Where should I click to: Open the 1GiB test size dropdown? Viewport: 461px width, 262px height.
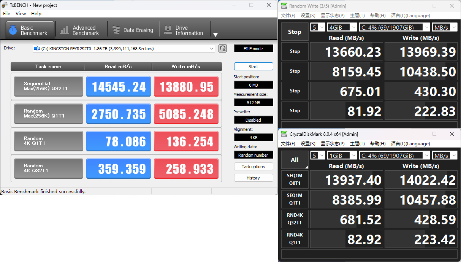tap(342, 155)
